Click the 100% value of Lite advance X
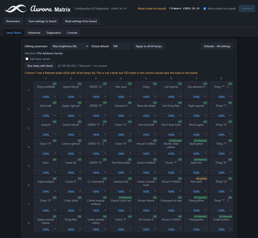Image resolution: width=258 pixels, height=238 pixels. click(196, 97)
